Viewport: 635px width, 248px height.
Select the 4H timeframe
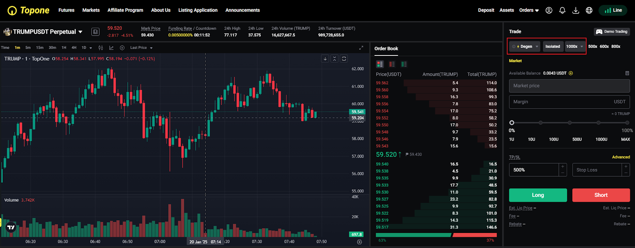tap(74, 48)
